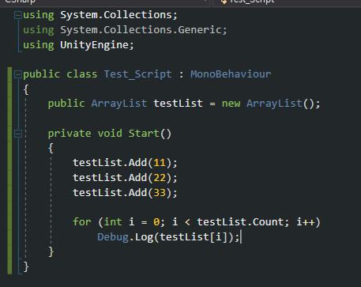Click the closing brace of Start method
The image size is (361, 287).
coord(51,252)
